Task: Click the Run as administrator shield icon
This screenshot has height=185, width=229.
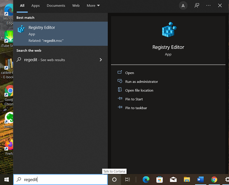Action: click(120, 81)
